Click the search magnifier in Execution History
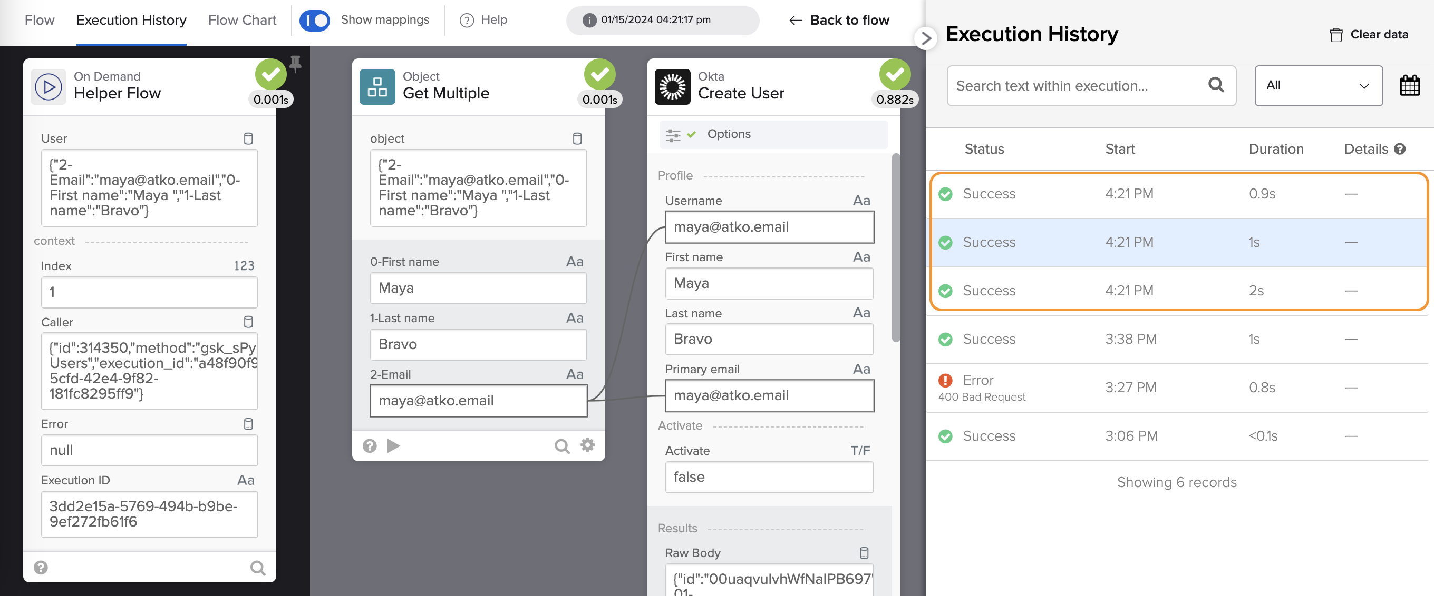The image size is (1434, 596). [1216, 85]
